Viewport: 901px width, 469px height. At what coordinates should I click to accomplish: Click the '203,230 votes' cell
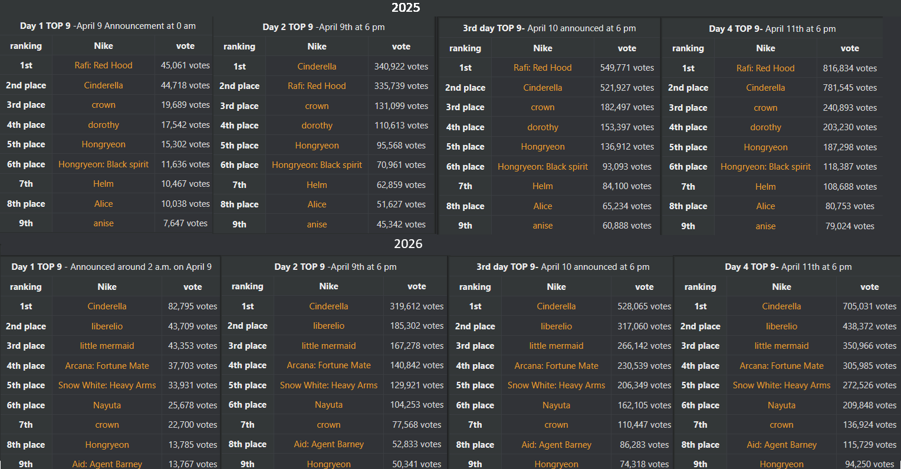[x=850, y=127]
